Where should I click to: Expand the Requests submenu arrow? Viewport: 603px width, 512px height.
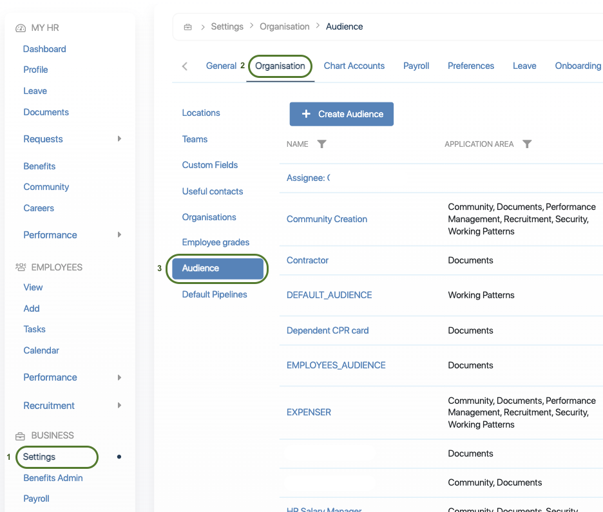(119, 139)
